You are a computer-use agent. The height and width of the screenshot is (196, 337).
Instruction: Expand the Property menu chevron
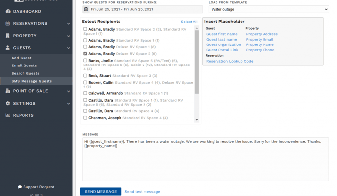click(x=69, y=36)
